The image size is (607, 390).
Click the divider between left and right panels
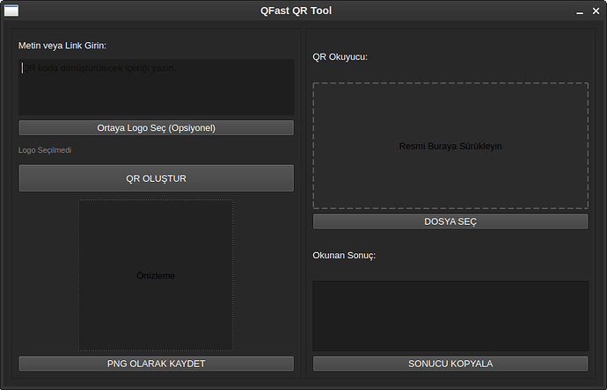pyautogui.click(x=303, y=204)
